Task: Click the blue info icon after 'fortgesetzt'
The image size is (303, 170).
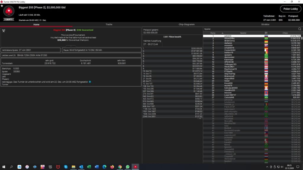Action: [x=90, y=82]
